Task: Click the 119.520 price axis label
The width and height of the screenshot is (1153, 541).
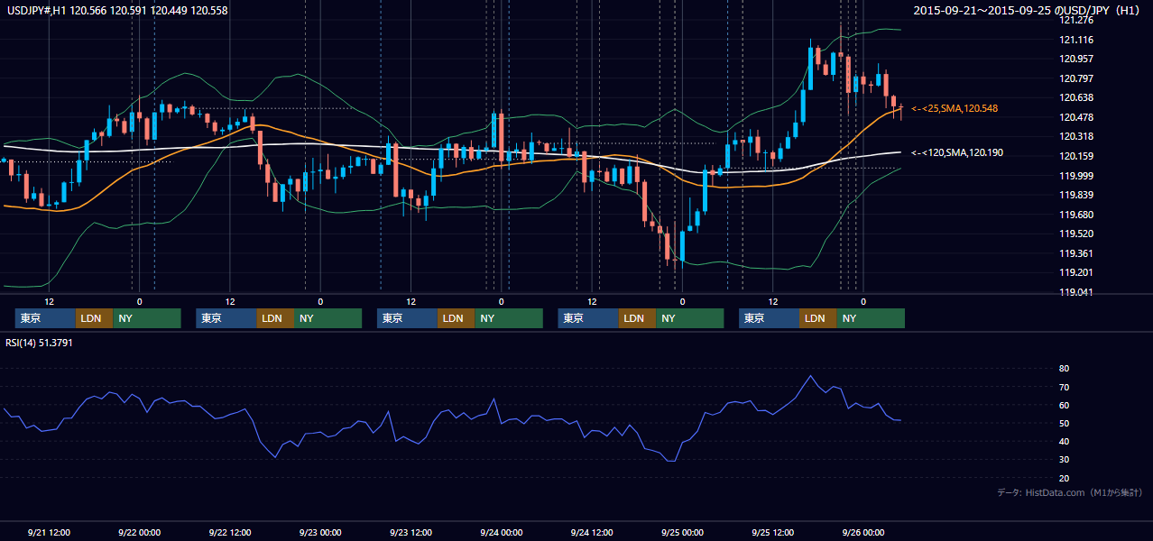Action: click(x=1077, y=234)
